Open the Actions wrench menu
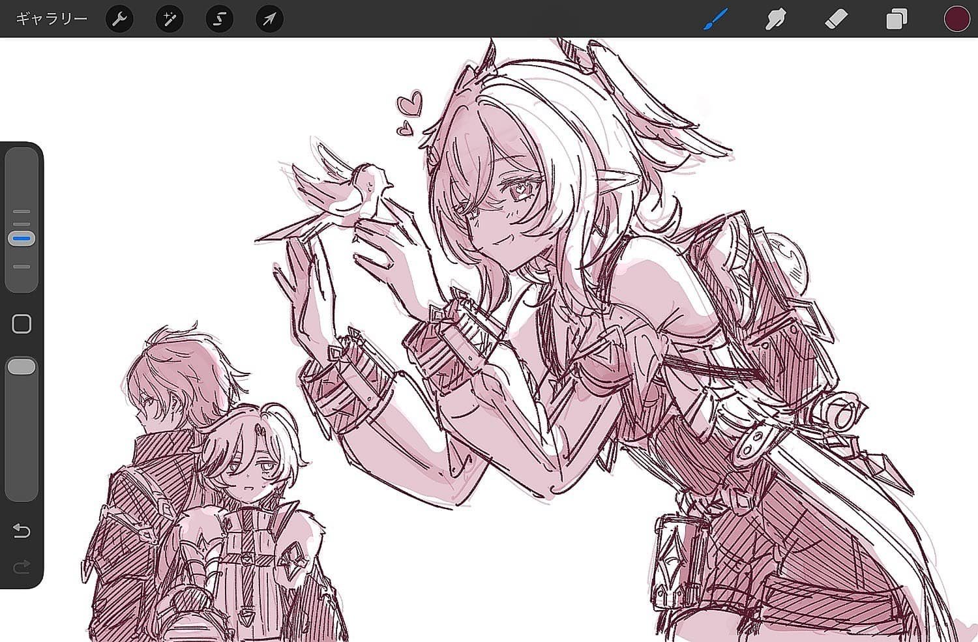Image resolution: width=978 pixels, height=642 pixels. (119, 19)
